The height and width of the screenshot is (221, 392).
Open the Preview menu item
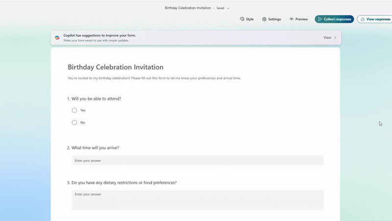[298, 19]
